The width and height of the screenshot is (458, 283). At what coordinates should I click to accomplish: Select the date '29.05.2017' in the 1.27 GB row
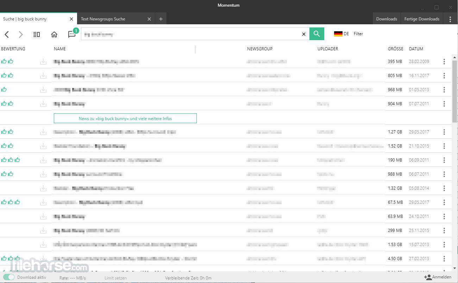(419, 132)
